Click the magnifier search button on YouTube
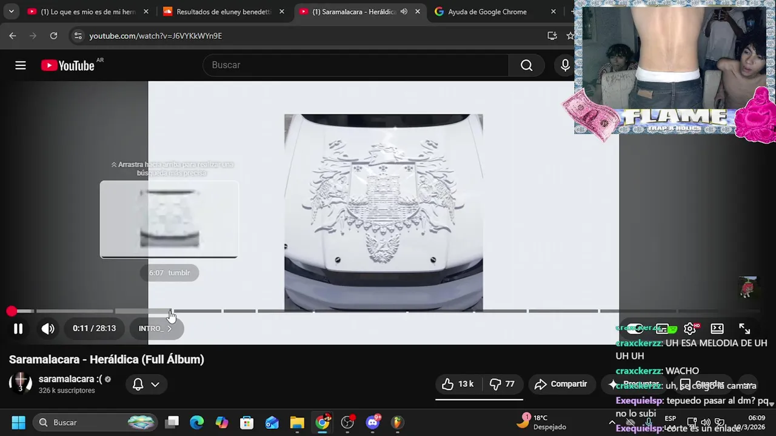Viewport: 776px width, 436px height. point(526,65)
